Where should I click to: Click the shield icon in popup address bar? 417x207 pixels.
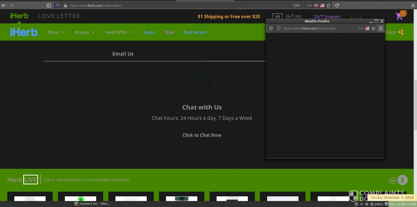point(271,28)
